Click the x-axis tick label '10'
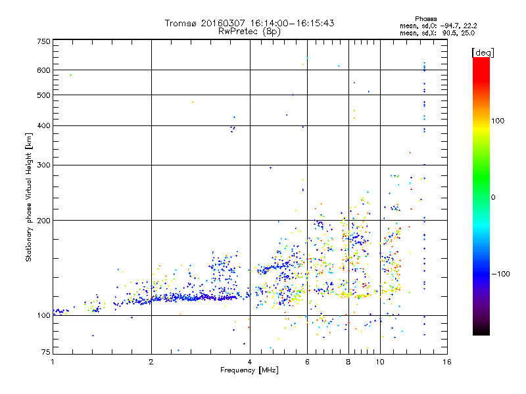The width and height of the screenshot is (526, 394). 380,362
